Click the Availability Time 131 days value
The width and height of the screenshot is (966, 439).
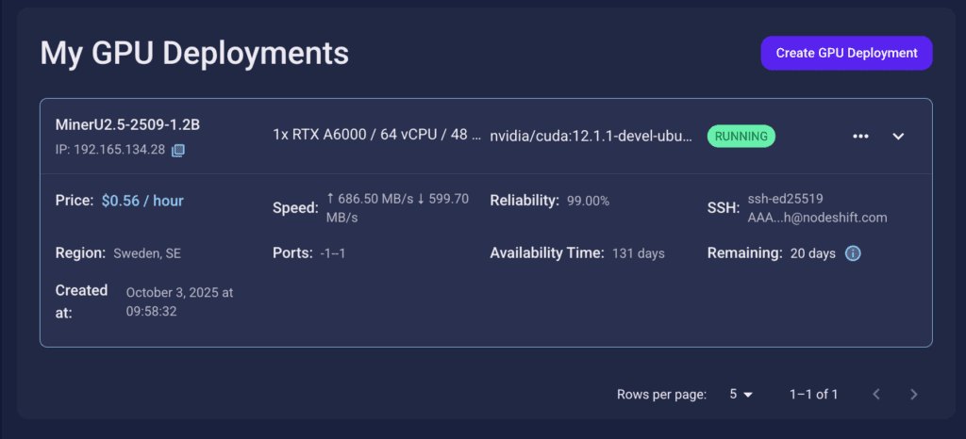pyautogui.click(x=639, y=253)
